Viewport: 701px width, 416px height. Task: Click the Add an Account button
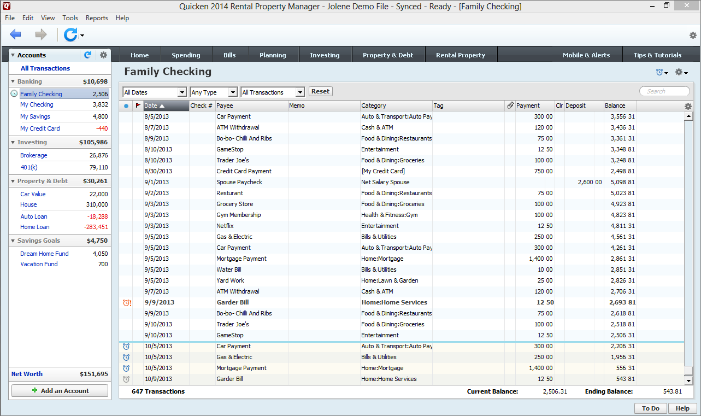tap(60, 391)
